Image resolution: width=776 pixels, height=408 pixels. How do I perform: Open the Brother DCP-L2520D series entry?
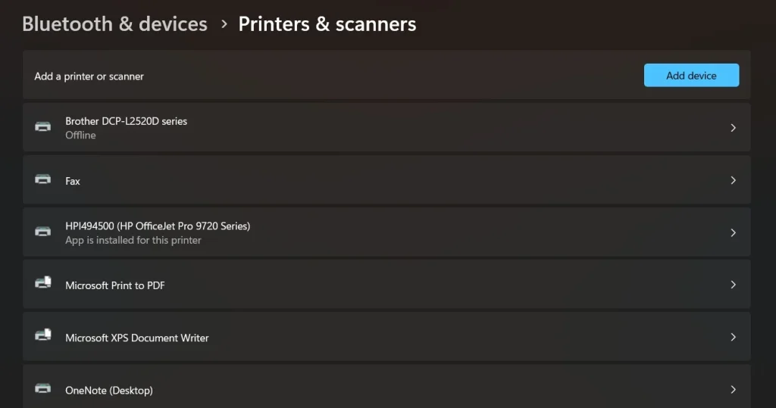point(126,121)
